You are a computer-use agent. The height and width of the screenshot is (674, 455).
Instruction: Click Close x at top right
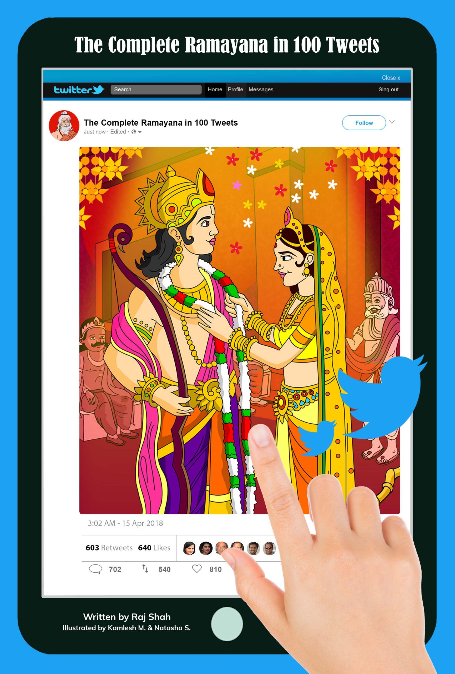pos(391,78)
